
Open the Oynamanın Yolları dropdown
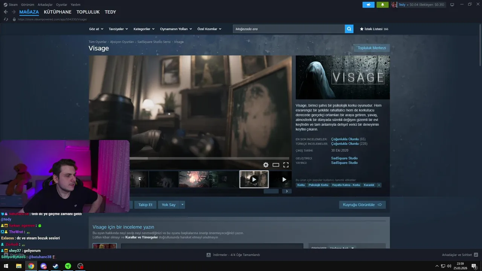point(176,29)
